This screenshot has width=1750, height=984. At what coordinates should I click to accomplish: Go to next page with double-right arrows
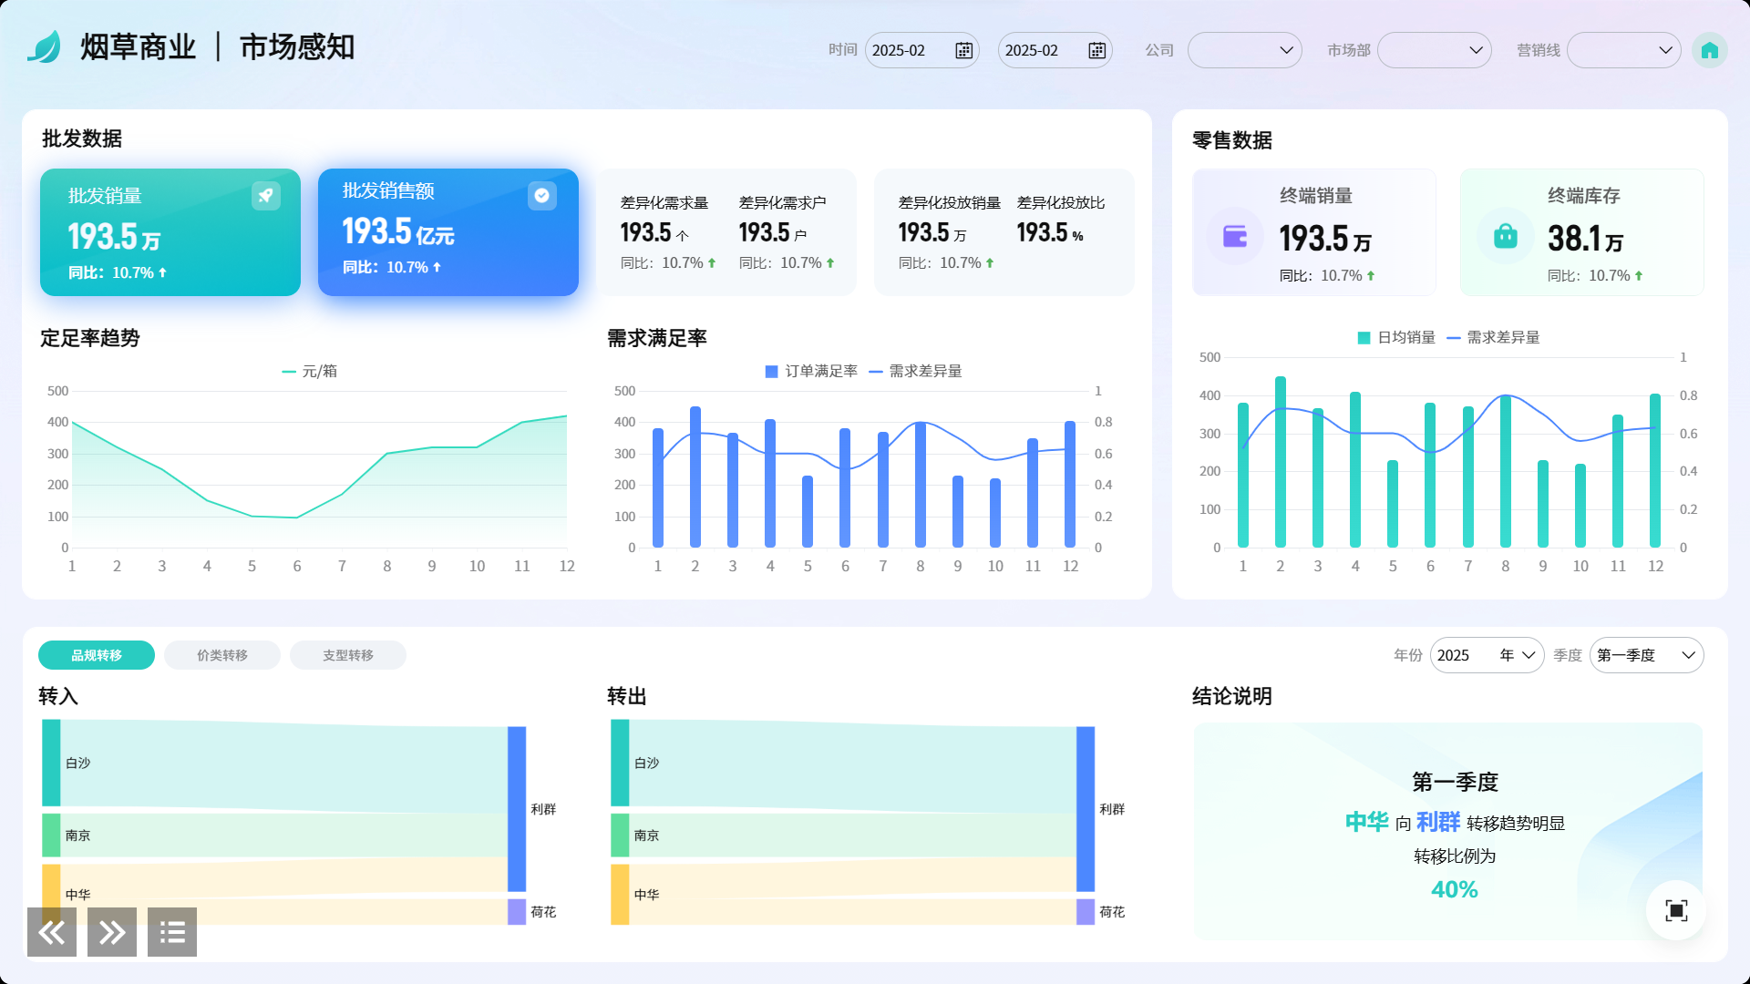tap(112, 931)
